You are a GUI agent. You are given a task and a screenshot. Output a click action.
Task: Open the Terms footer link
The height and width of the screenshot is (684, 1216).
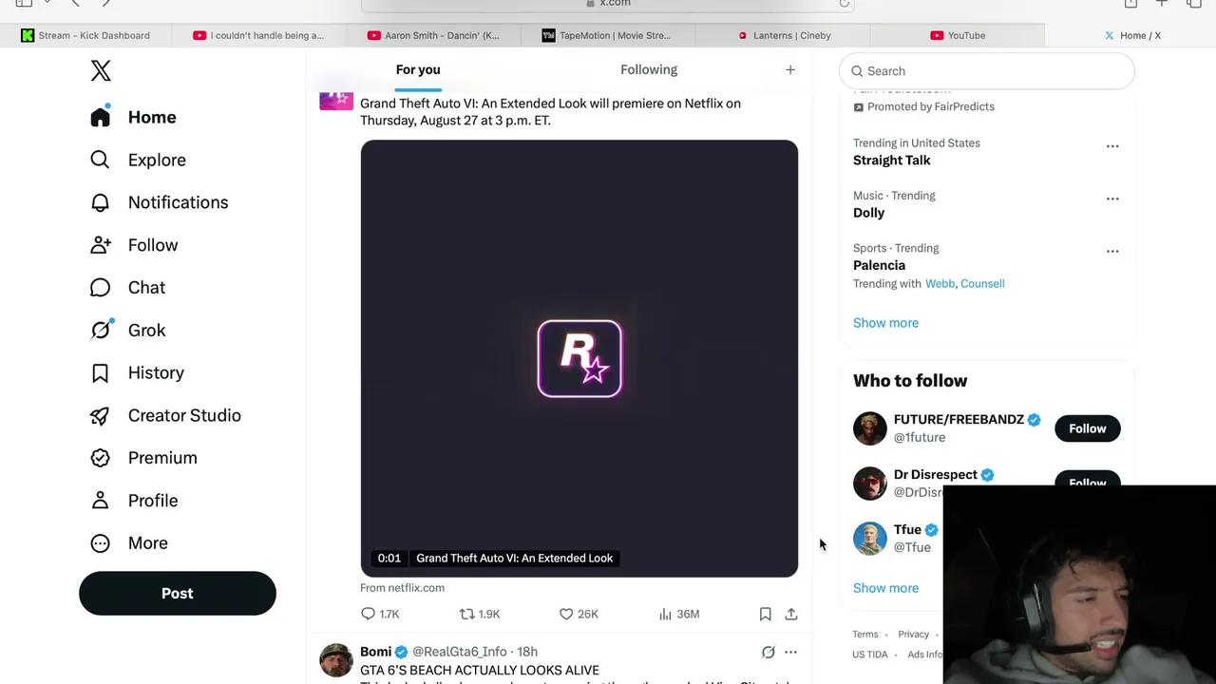click(864, 635)
